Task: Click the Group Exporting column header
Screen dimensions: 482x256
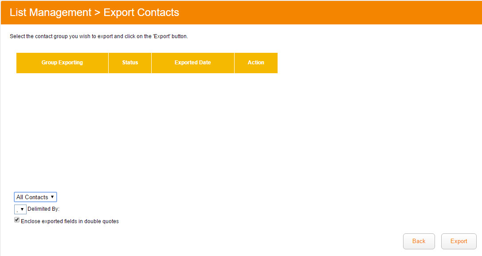Action: (x=62, y=63)
